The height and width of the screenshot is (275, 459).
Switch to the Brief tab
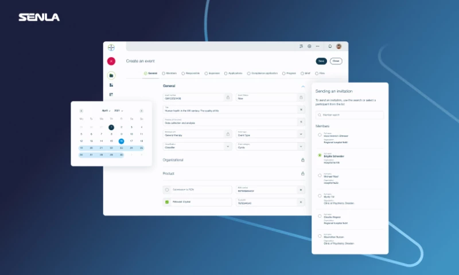point(305,73)
